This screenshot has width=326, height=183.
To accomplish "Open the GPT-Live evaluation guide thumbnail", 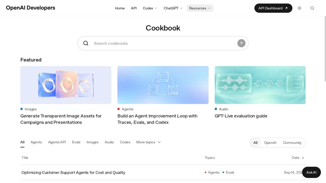I will point(260,85).
